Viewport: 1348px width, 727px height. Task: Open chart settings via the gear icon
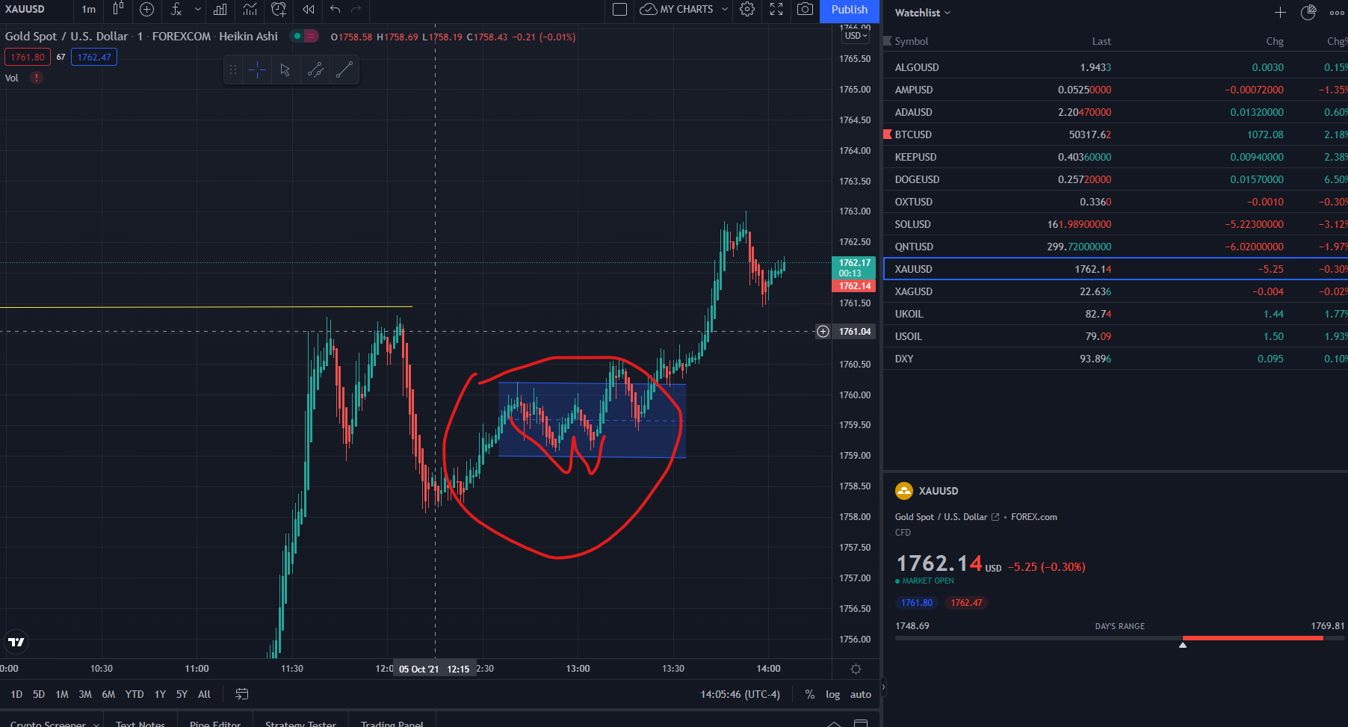point(747,9)
